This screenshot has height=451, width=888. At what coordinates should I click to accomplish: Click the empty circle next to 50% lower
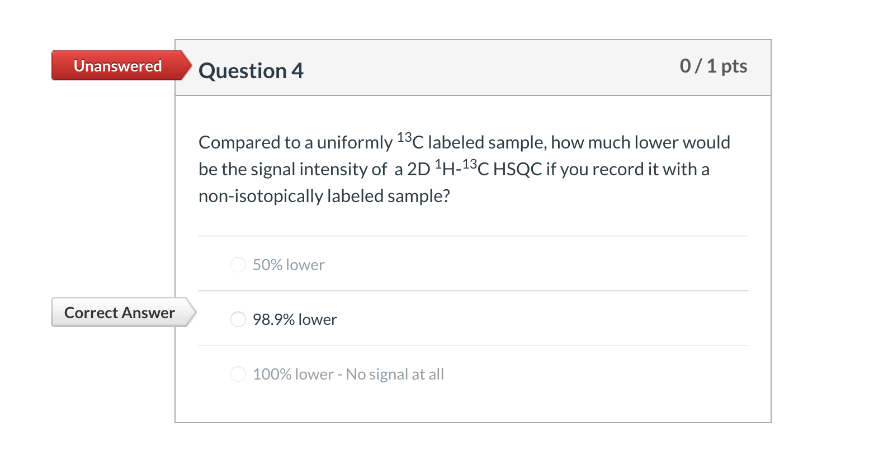coord(238,265)
